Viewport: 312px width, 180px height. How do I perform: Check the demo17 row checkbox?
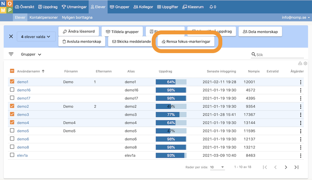point(12,98)
